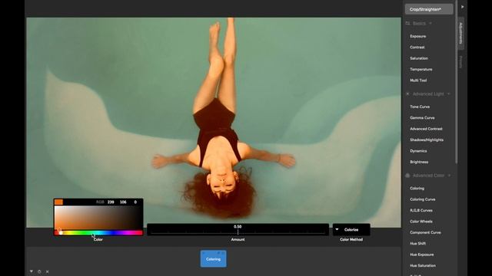The image size is (492, 276).
Task: Select the Saturation adjustment
Action: click(x=419, y=58)
